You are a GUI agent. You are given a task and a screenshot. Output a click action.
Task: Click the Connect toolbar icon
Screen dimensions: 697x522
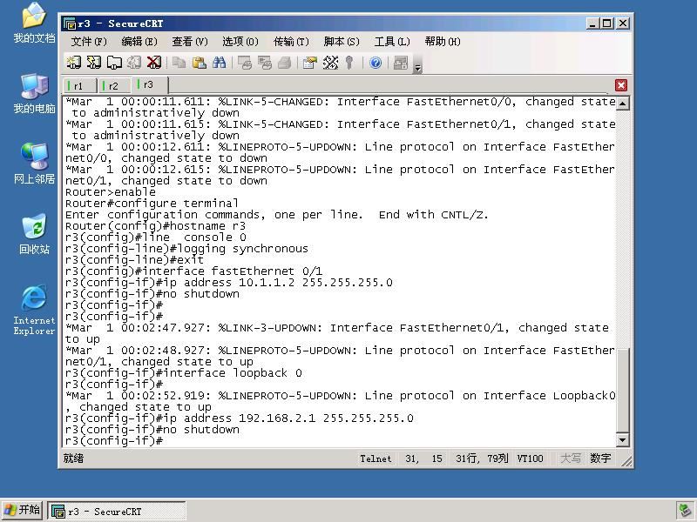[x=74, y=63]
